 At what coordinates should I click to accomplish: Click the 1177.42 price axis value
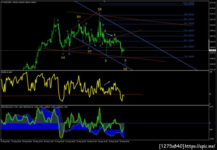212,3
